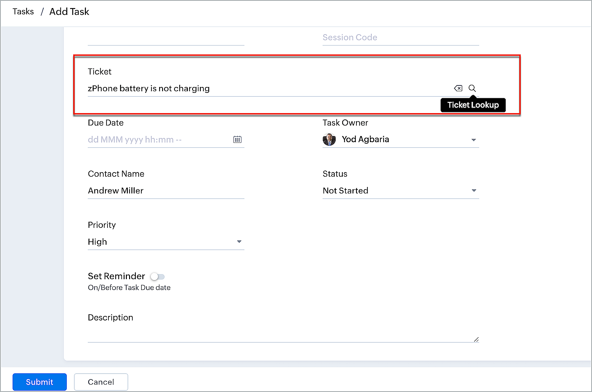This screenshot has width=592, height=392.
Task: Click the High priority value
Action: point(97,242)
